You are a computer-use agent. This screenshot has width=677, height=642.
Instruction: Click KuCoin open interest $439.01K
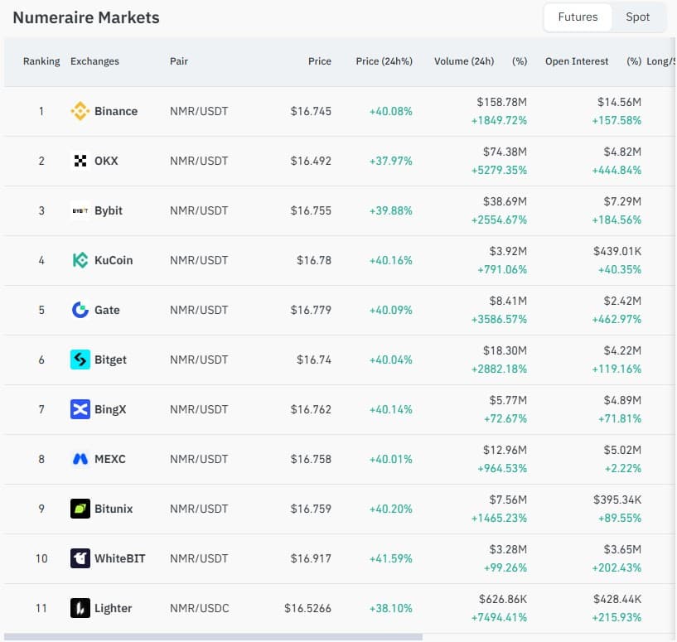click(617, 251)
